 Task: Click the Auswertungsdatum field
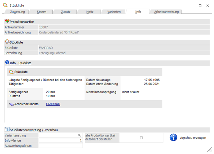point(61,145)
